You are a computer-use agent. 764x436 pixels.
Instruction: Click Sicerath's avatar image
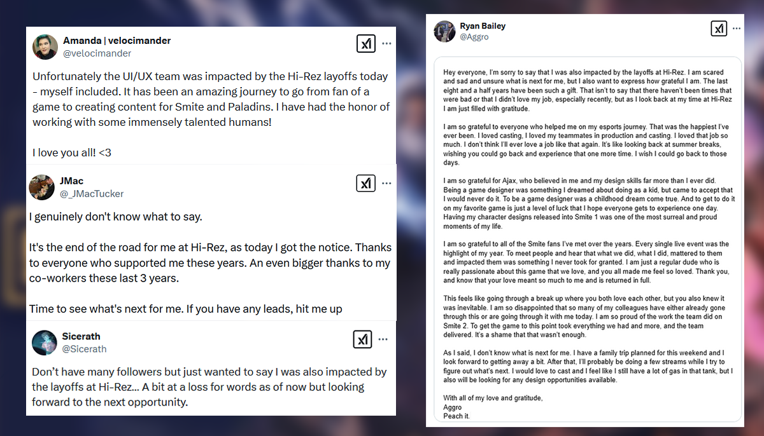tap(44, 343)
